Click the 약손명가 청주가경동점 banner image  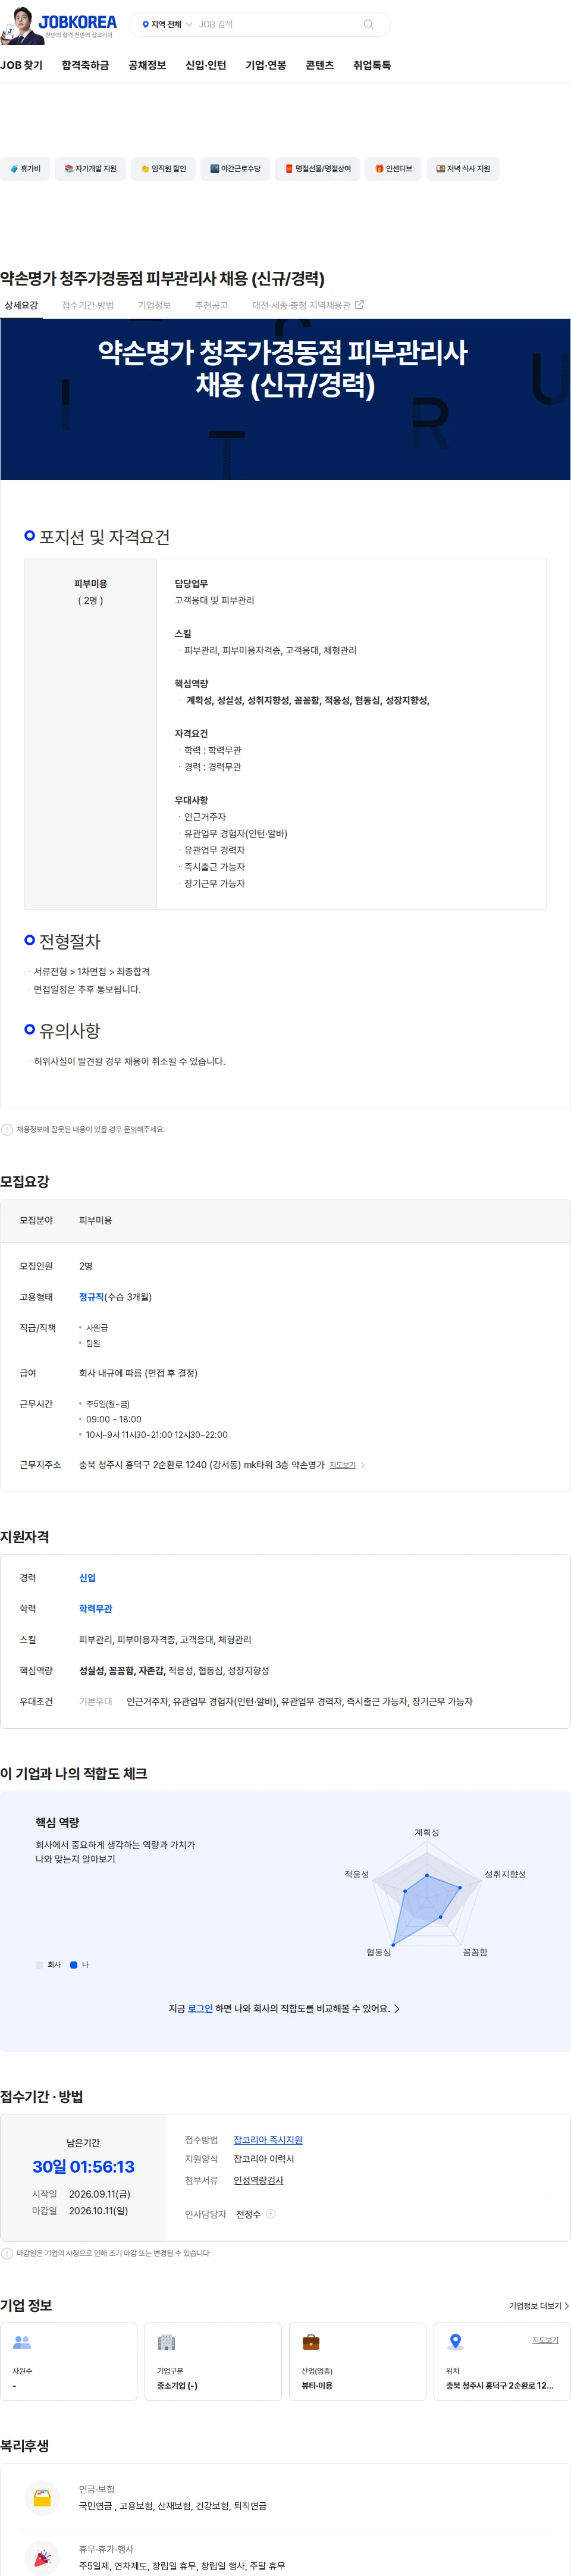(x=285, y=399)
